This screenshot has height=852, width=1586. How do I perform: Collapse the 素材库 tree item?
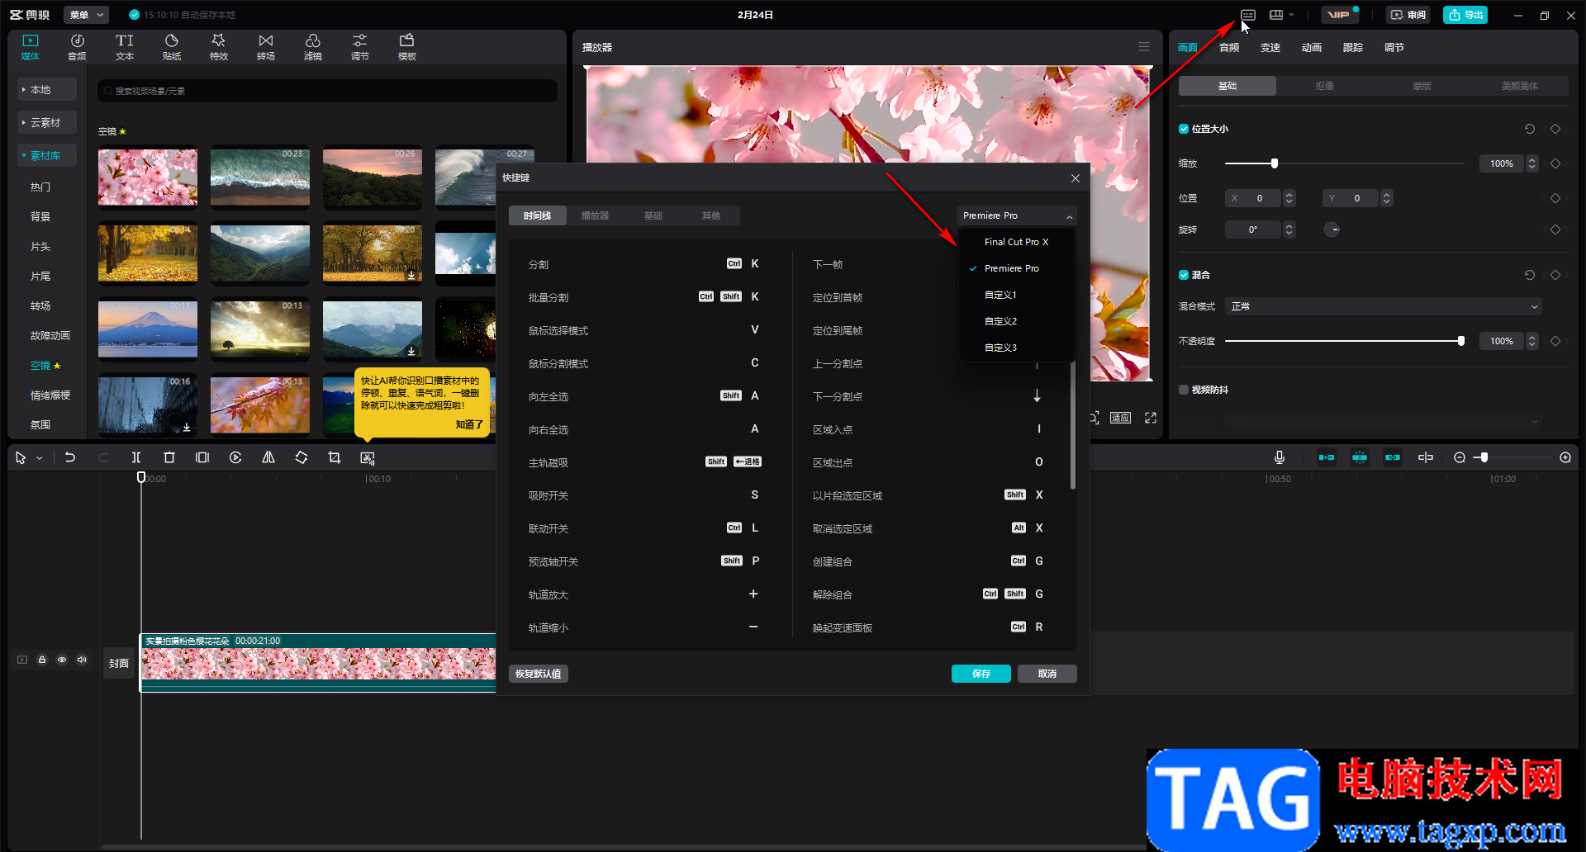[x=47, y=155]
